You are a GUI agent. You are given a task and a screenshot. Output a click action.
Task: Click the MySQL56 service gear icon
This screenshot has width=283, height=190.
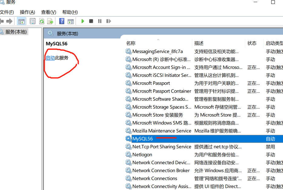point(128,139)
